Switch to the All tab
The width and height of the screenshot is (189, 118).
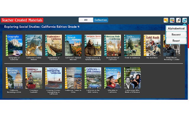pyautogui.click(x=86, y=20)
